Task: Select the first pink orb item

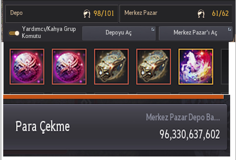Action: [27, 66]
